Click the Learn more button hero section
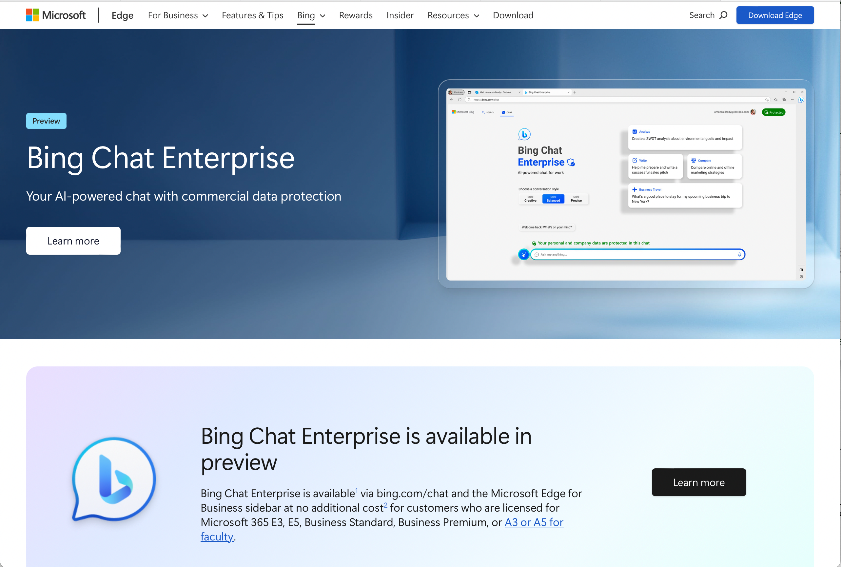This screenshot has width=841, height=567. coord(73,241)
